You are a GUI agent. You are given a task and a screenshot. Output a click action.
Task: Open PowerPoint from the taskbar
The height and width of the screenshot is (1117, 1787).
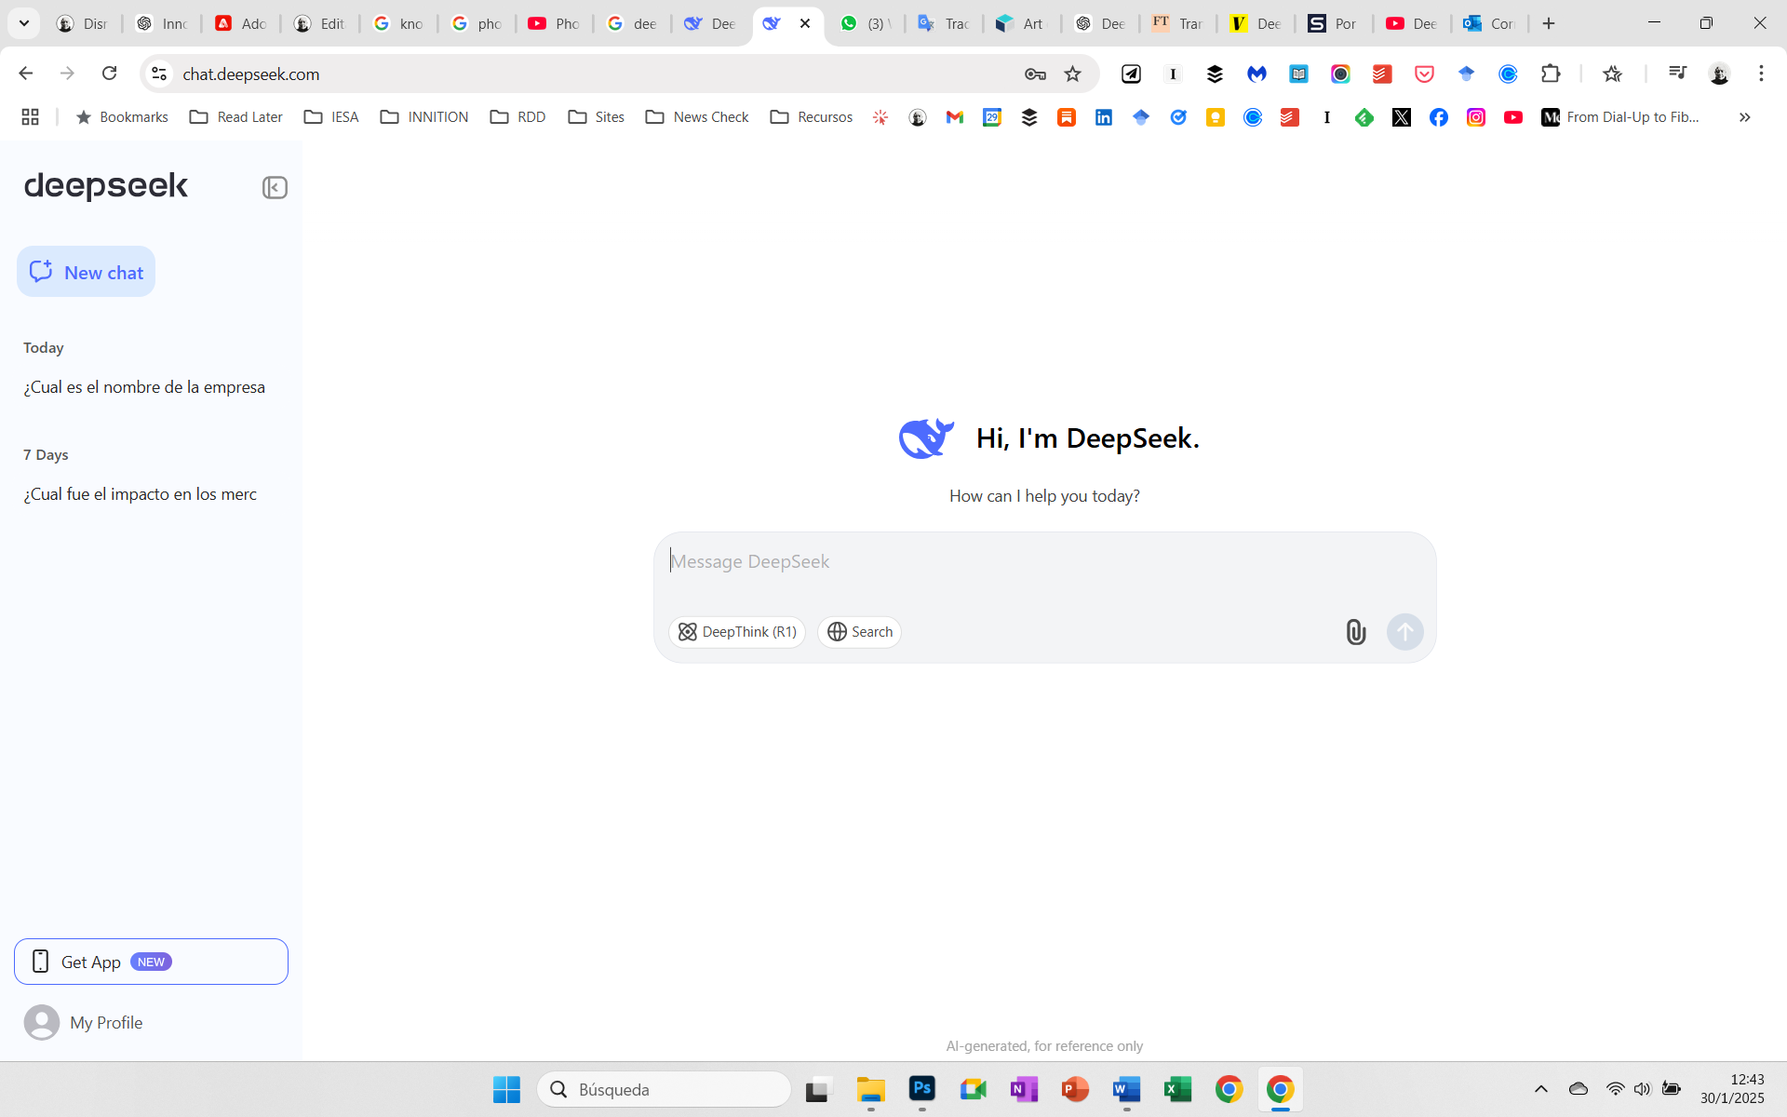1076,1089
